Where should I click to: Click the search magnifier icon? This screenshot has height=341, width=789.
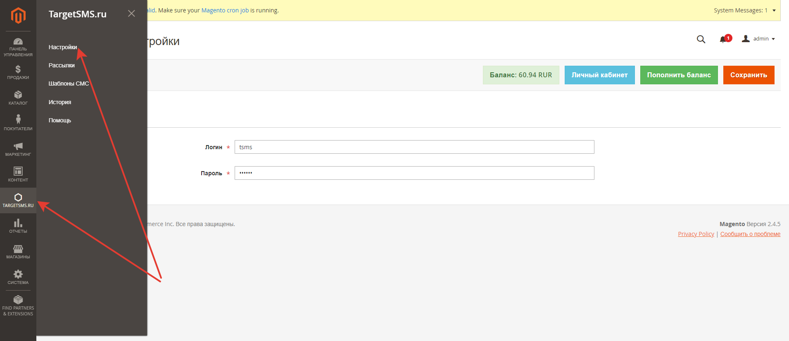point(701,39)
